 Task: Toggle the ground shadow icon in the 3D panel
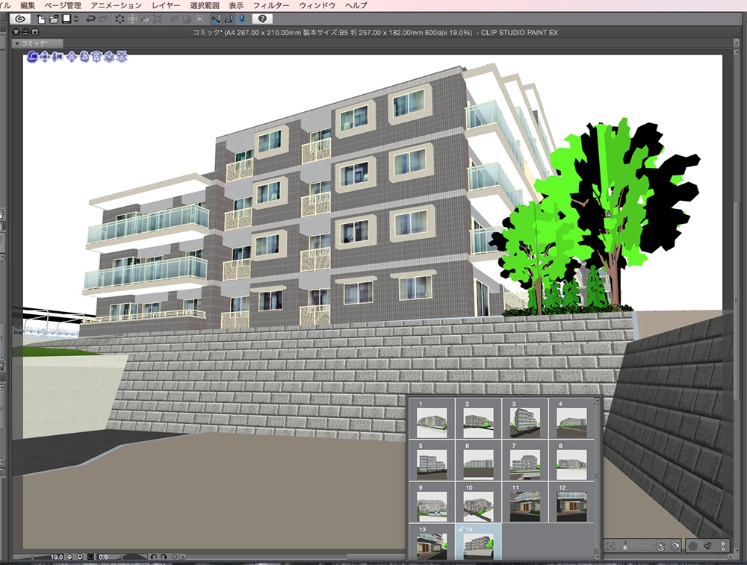pos(625,546)
